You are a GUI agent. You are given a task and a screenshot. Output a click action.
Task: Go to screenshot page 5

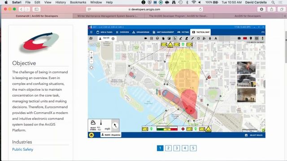tap(193, 148)
